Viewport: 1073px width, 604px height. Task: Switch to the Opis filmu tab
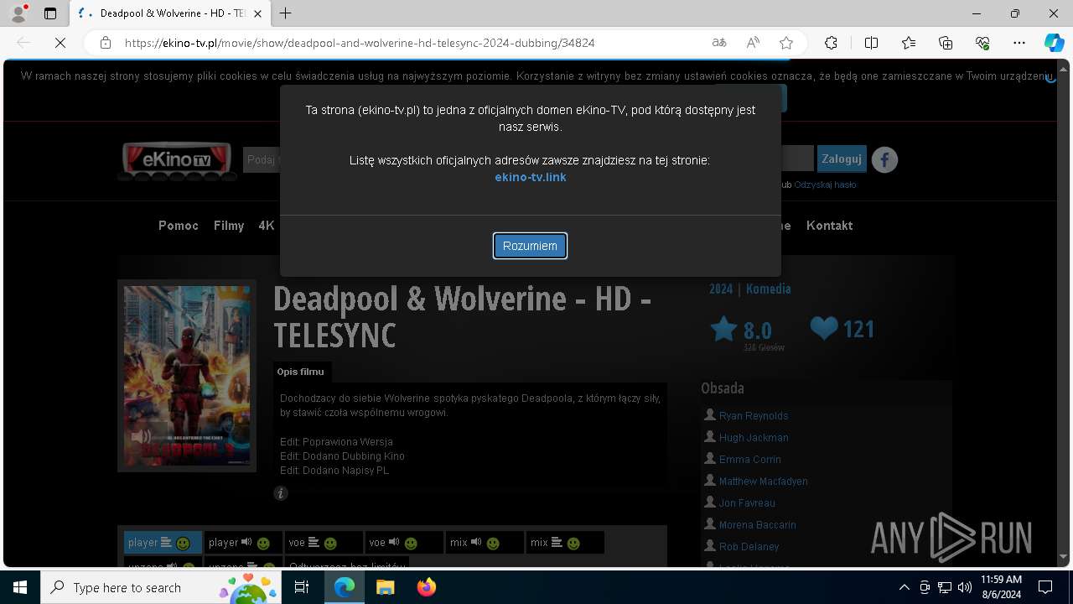[301, 372]
